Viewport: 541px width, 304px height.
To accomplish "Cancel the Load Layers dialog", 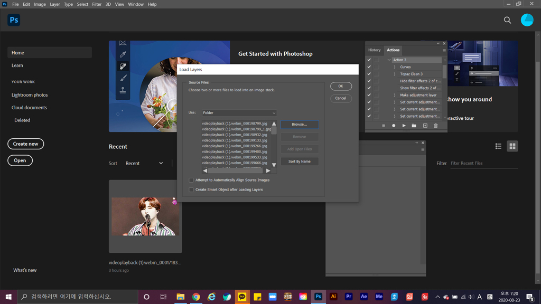I will point(341,98).
